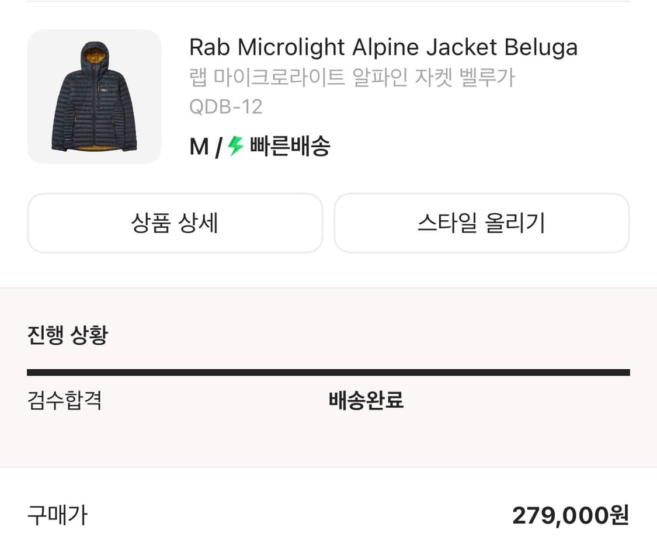Click the 스타일 올리기 button

coord(482,223)
